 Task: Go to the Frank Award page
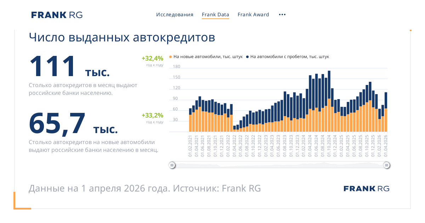(253, 15)
